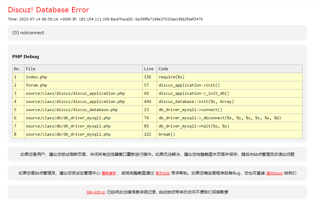Open the 官方论坛 link

[162, 173]
